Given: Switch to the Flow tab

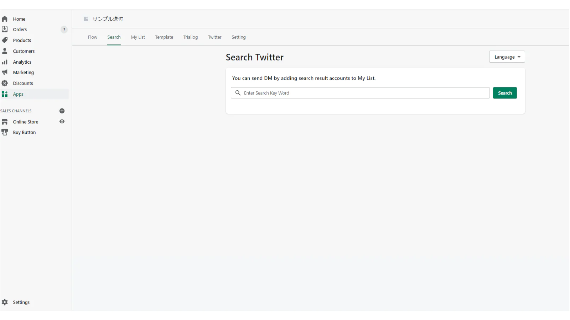Looking at the screenshot, I should click(x=93, y=37).
